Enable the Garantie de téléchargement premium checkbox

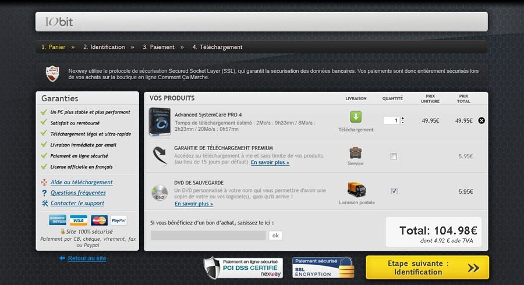(394, 156)
